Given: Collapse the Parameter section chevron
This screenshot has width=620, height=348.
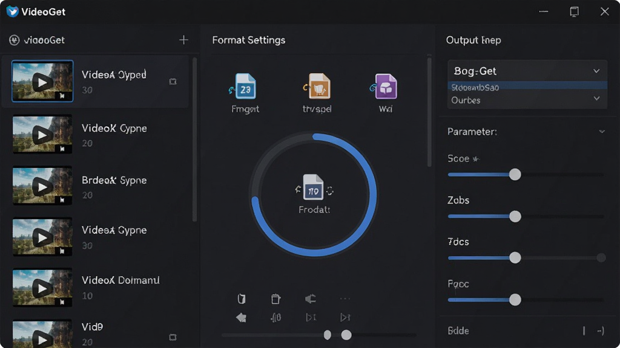Looking at the screenshot, I should (602, 132).
